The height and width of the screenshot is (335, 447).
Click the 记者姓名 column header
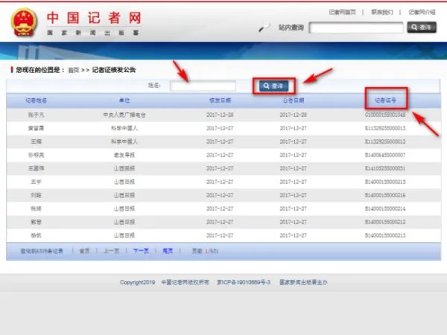[36, 100]
